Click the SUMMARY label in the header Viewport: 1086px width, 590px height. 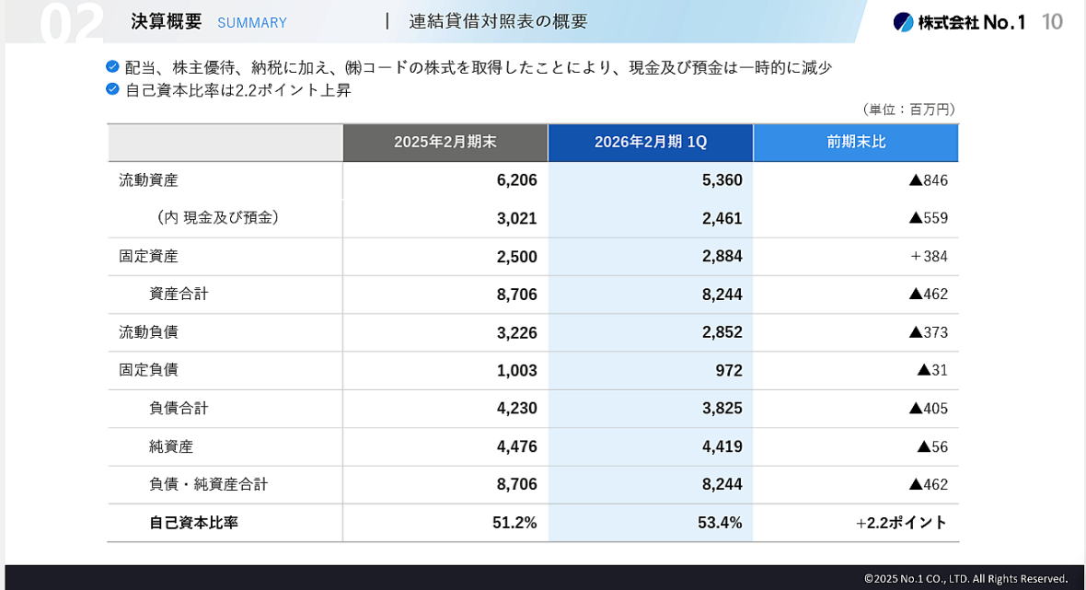(x=252, y=23)
